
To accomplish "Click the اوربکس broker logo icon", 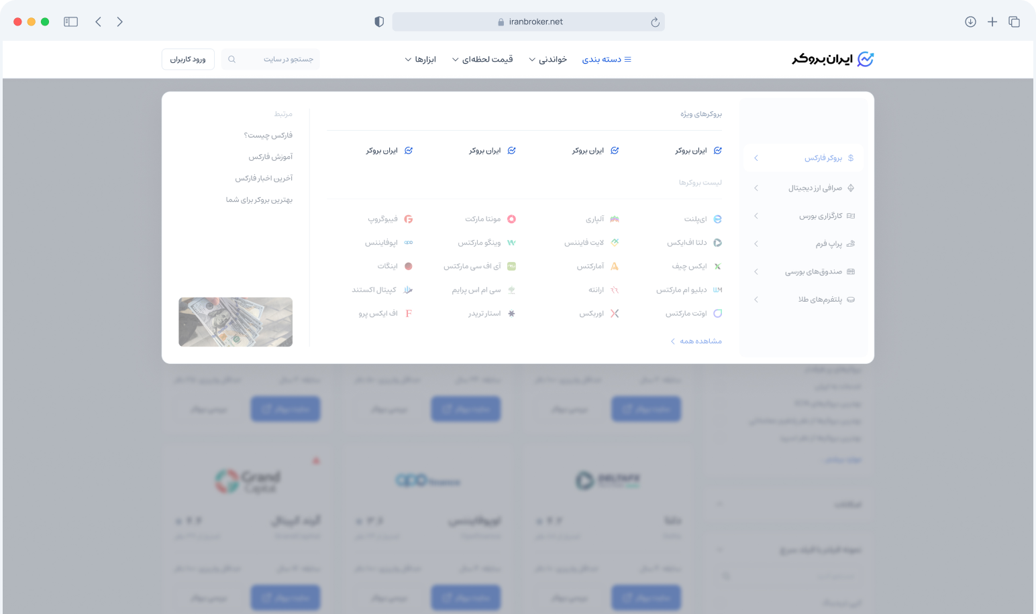I will (615, 313).
